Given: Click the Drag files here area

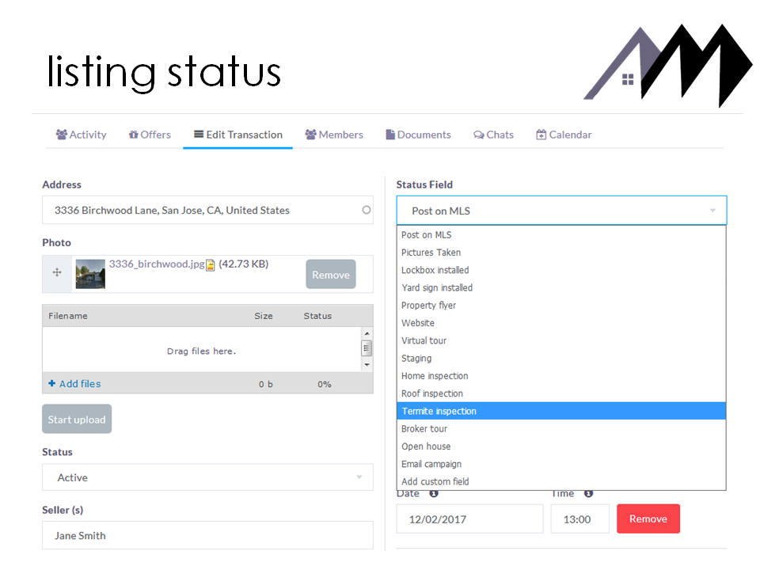Looking at the screenshot, I should click(202, 351).
